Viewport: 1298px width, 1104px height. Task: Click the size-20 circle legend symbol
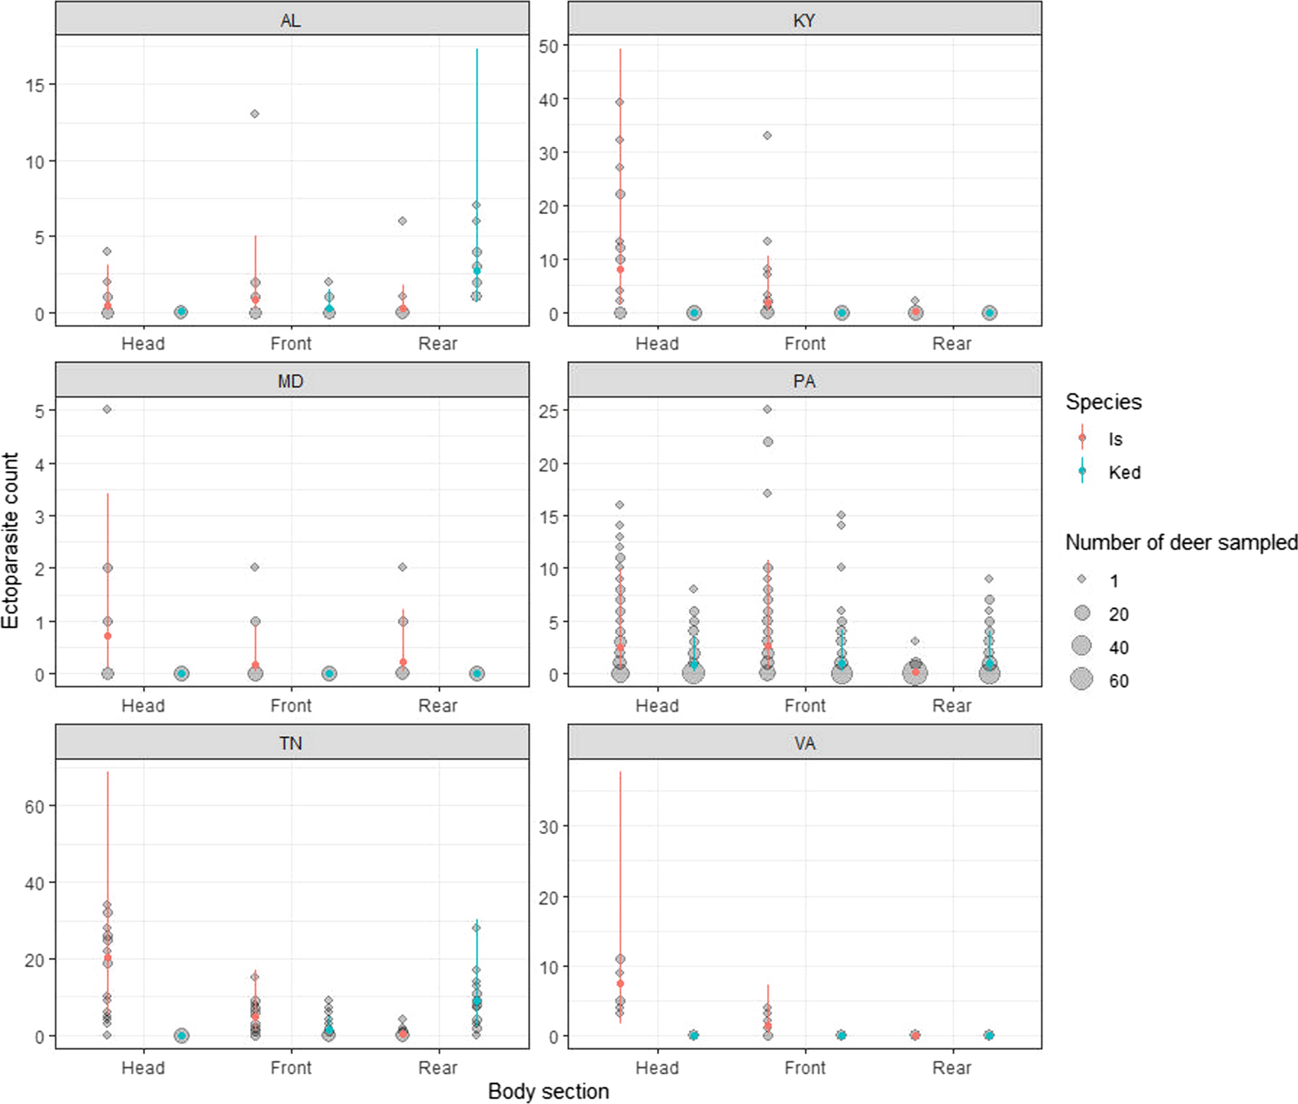tap(1082, 613)
